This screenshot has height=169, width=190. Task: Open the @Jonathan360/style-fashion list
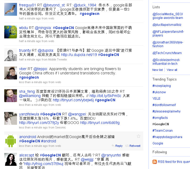[x=168, y=44]
